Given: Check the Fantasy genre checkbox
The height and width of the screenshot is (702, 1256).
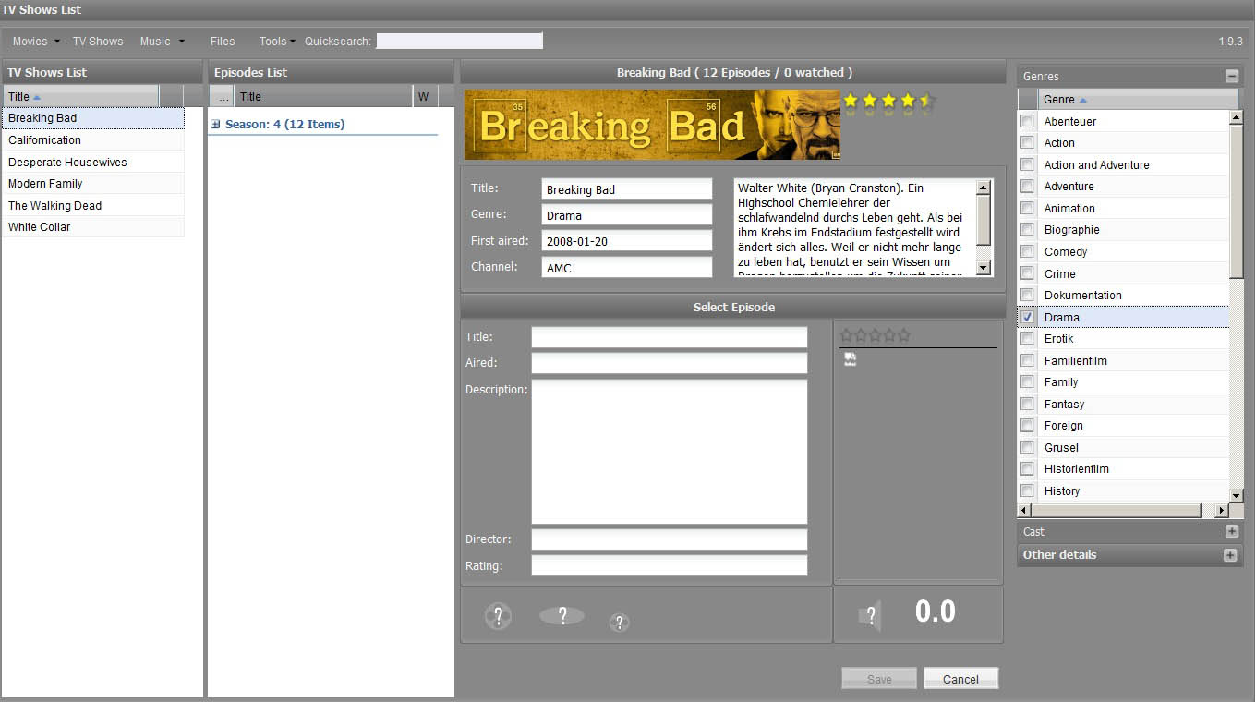Looking at the screenshot, I should pyautogui.click(x=1027, y=404).
